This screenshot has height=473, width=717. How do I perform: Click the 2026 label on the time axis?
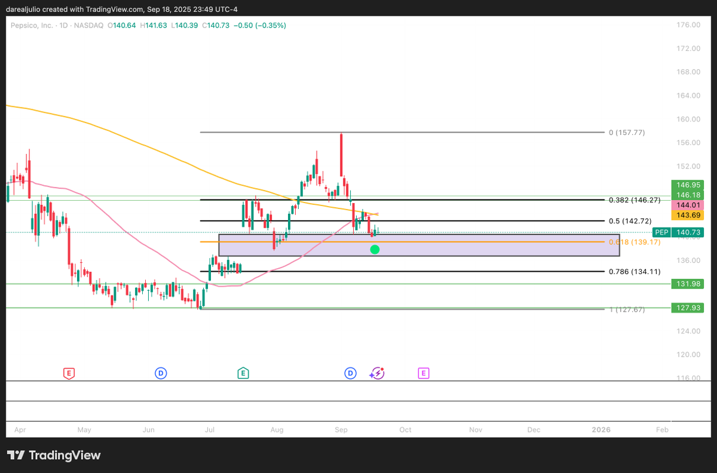600,429
